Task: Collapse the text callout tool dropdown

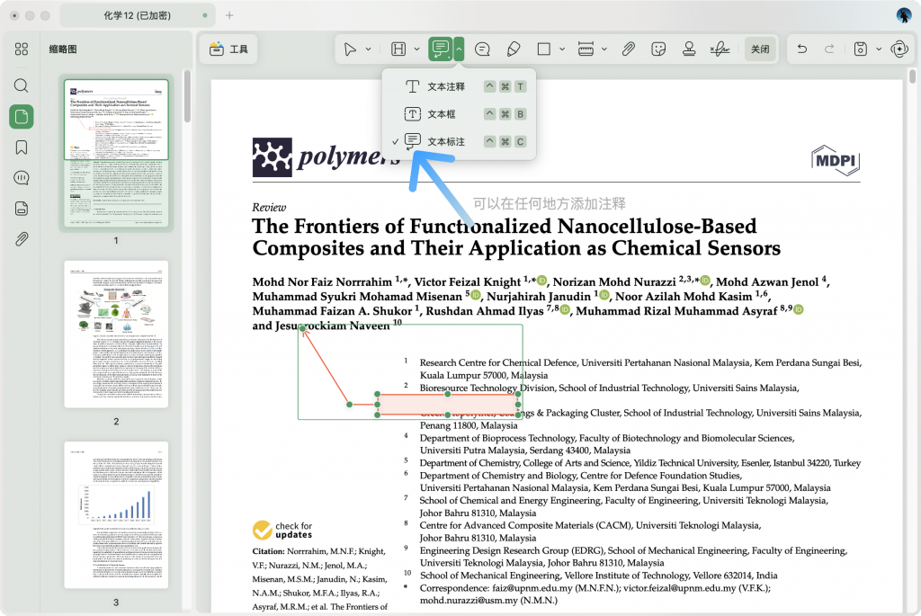Action: tap(459, 49)
